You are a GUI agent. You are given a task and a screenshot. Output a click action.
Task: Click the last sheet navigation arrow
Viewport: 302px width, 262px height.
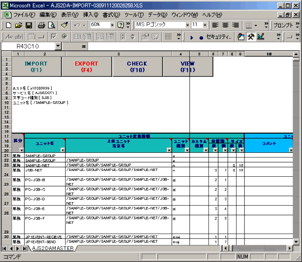coord(24,248)
